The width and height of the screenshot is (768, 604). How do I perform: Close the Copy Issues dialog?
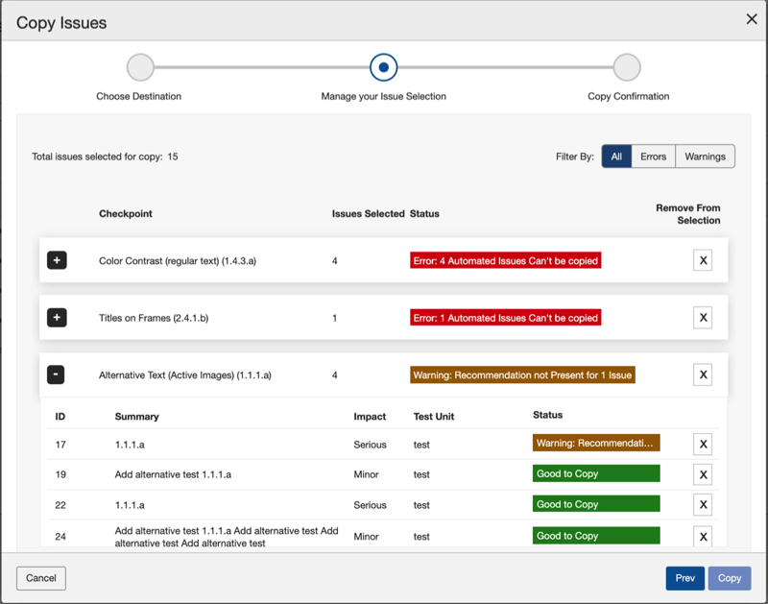(752, 19)
